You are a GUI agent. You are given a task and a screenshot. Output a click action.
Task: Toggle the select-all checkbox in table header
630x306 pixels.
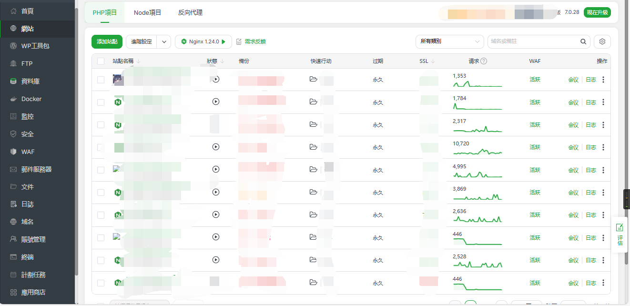(101, 61)
